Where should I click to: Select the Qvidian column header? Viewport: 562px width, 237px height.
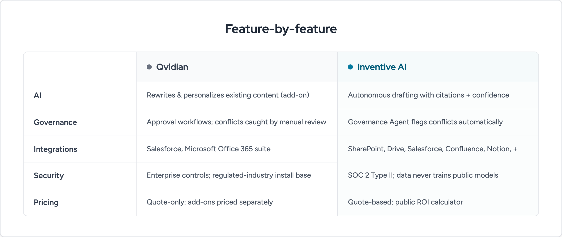[x=237, y=67]
